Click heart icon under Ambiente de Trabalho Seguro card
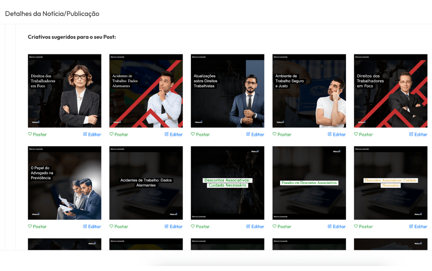The width and height of the screenshot is (432, 271). point(274,134)
